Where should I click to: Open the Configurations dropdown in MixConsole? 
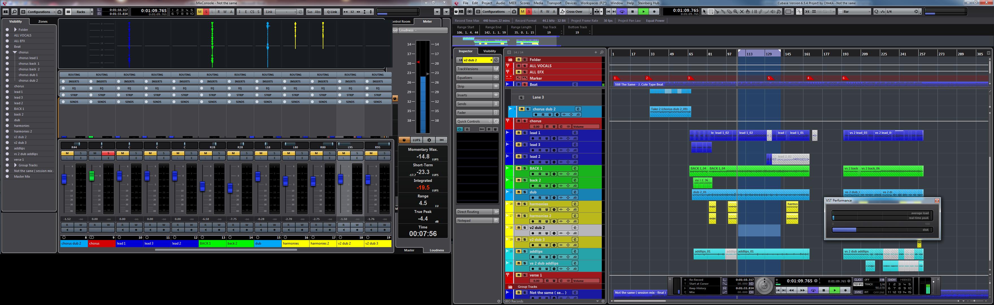pos(39,12)
